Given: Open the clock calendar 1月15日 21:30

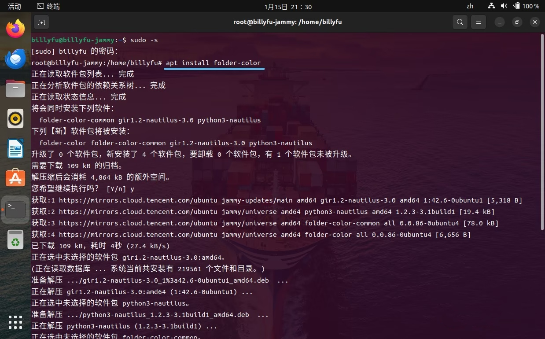Looking at the screenshot, I should coord(288,7).
